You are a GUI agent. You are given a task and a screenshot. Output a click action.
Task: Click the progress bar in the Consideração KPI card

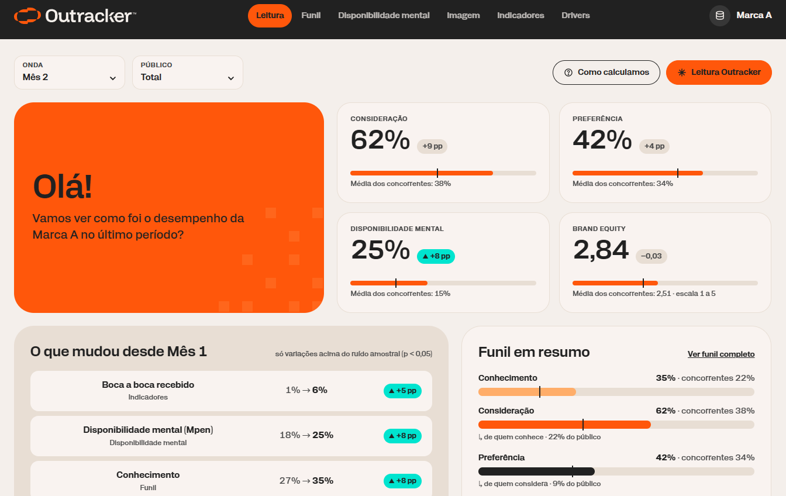coord(443,173)
